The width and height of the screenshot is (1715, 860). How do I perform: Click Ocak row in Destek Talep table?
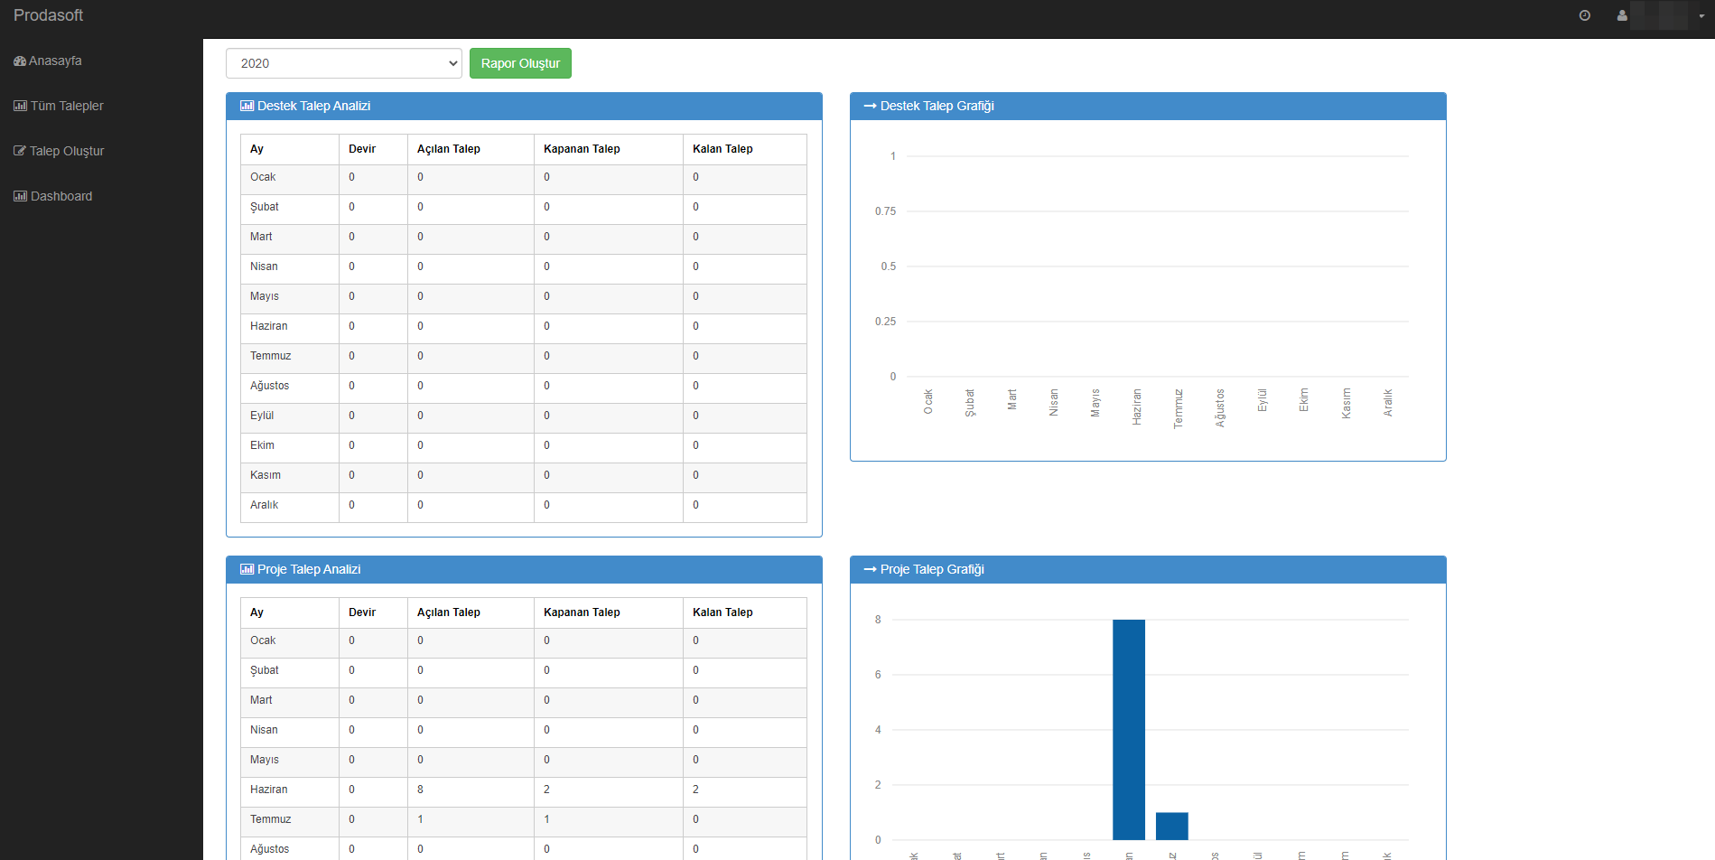[524, 178]
